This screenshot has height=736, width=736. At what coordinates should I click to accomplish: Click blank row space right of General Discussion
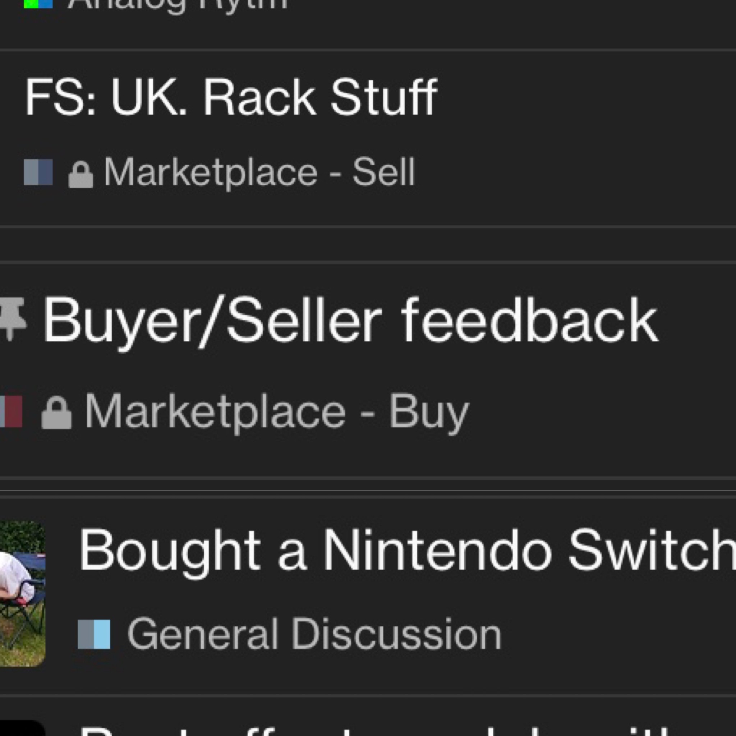coord(617,634)
